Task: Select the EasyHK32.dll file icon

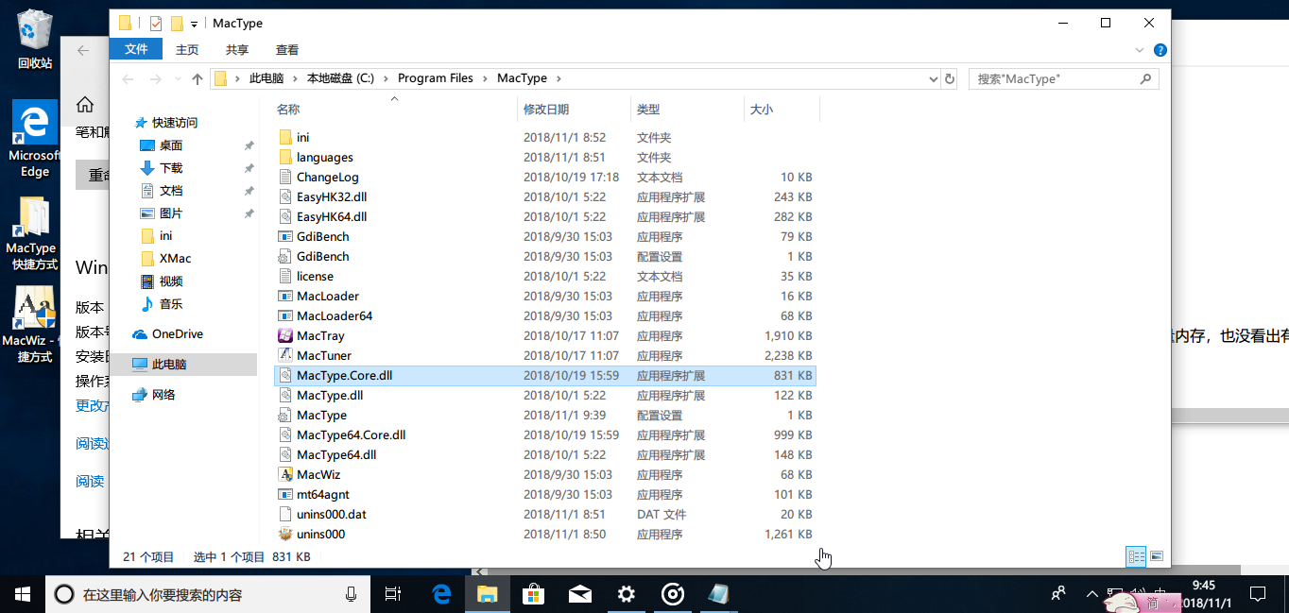Action: pyautogui.click(x=285, y=197)
